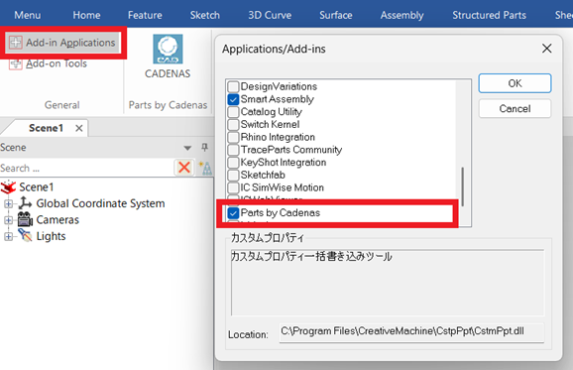Click the Location path field
This screenshot has height=370, width=573.
point(411,332)
